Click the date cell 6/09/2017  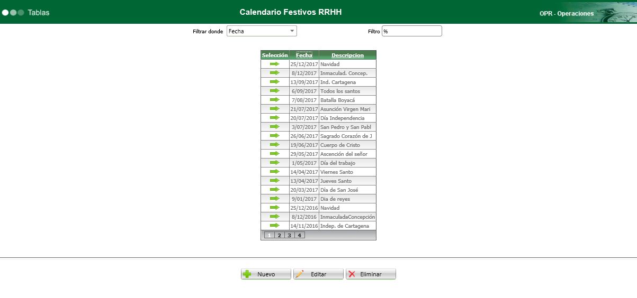(304, 91)
